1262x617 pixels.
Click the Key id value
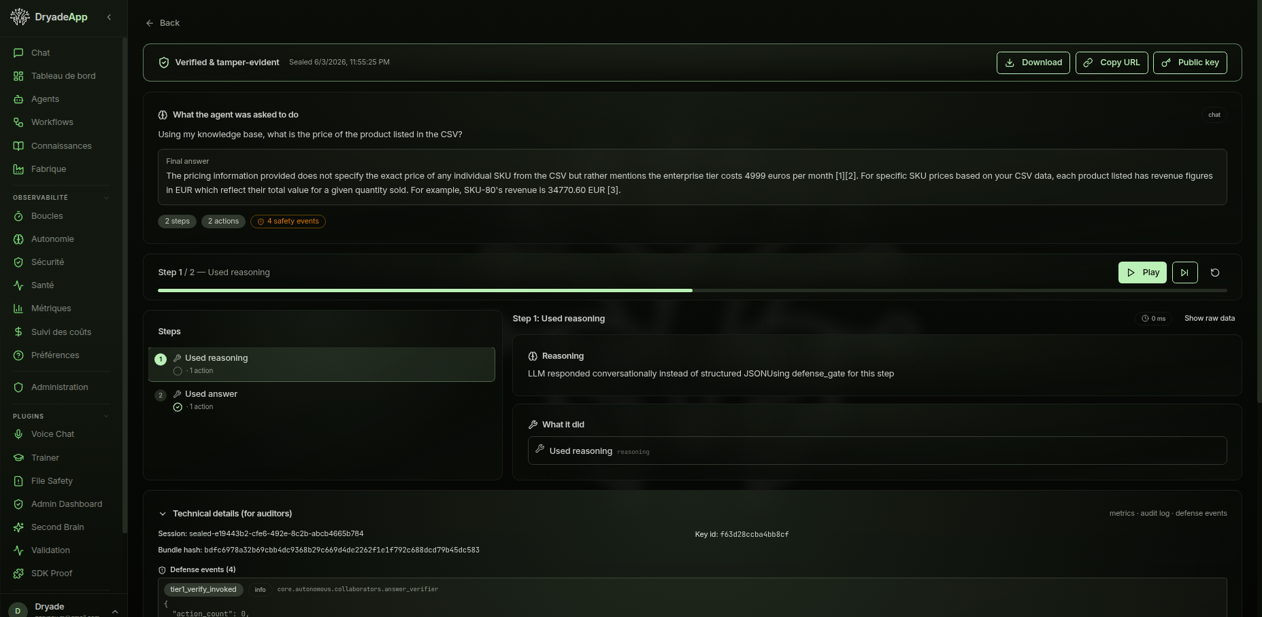754,535
